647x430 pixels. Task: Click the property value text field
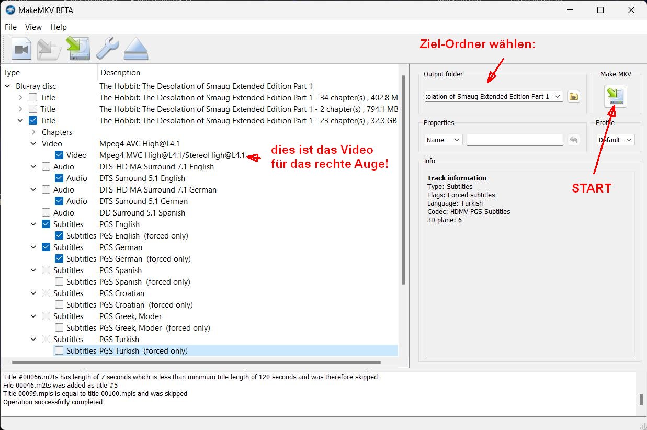515,140
